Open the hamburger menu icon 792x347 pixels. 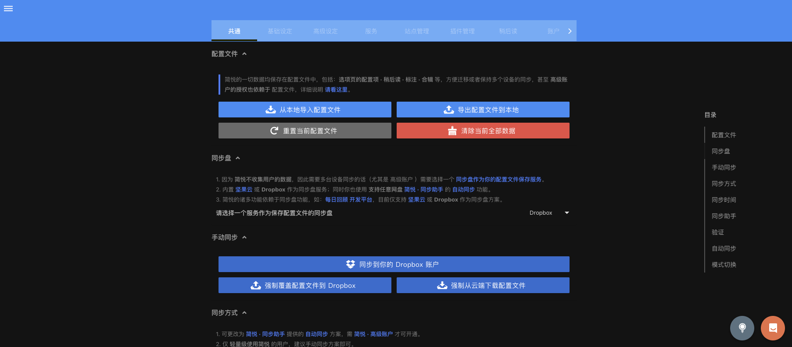coord(8,8)
